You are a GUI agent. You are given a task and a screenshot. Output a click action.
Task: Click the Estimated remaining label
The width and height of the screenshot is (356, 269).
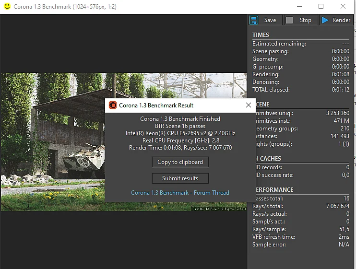[279, 44]
